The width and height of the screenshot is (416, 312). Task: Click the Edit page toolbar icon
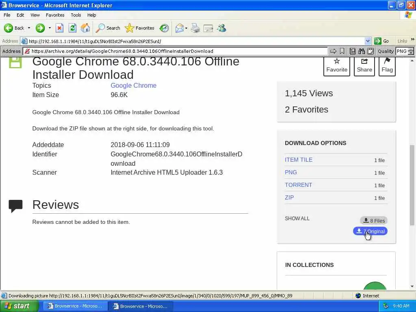(208, 28)
